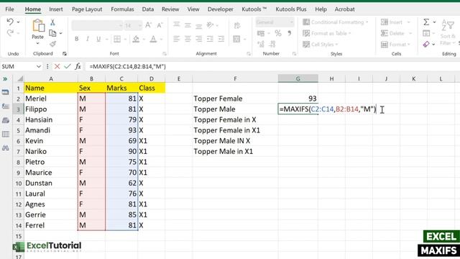The width and height of the screenshot is (460, 259).
Task: Switch to the Kutools Plus tab
Action: [x=291, y=9]
